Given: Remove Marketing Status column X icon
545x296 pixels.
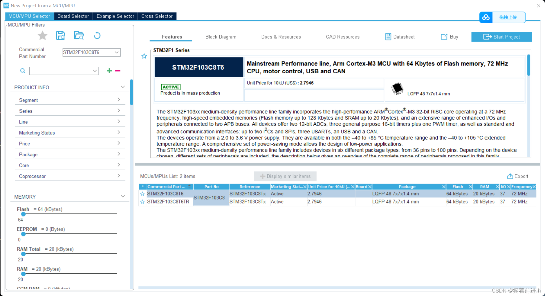Looking at the screenshot, I should coord(305,187).
